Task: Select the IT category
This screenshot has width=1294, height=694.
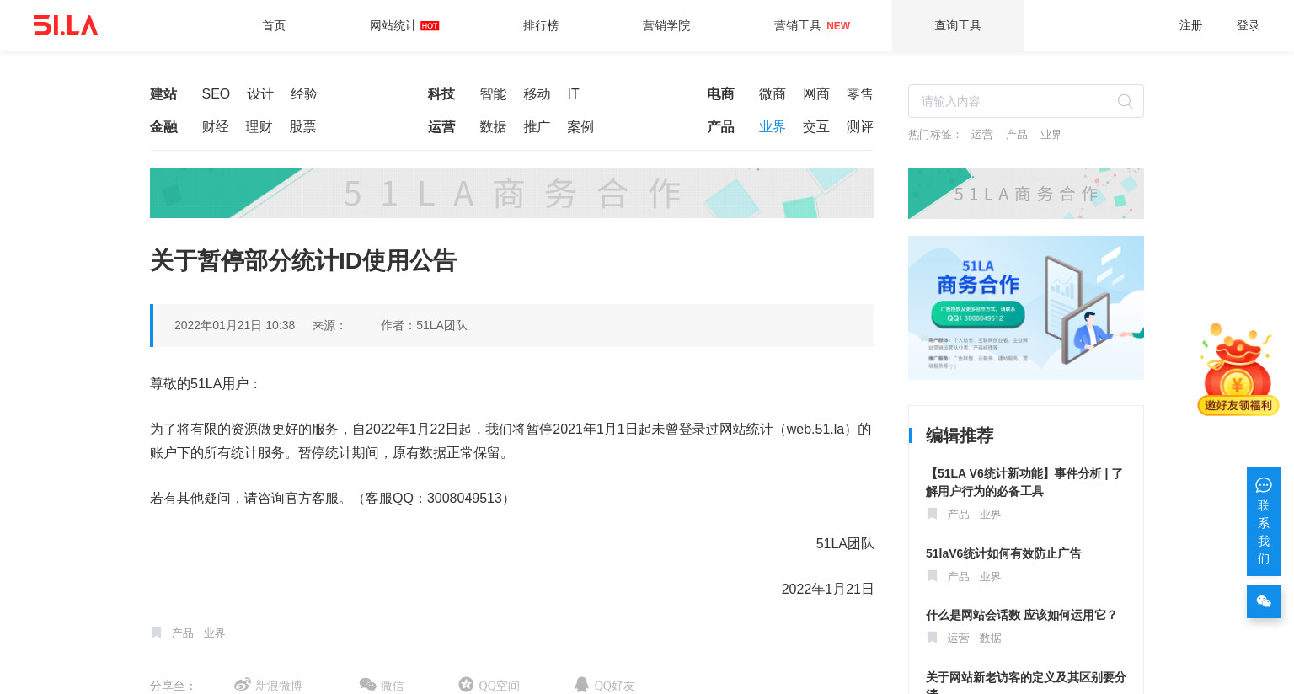Action: 574,93
